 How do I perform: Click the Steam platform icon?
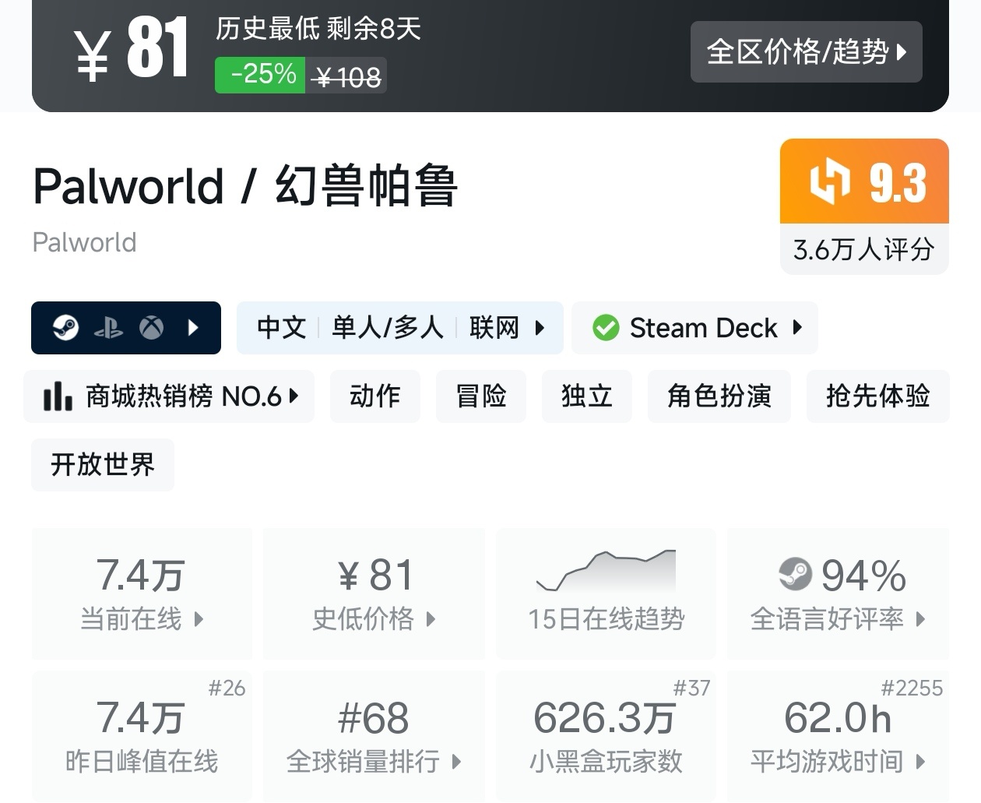(65, 328)
